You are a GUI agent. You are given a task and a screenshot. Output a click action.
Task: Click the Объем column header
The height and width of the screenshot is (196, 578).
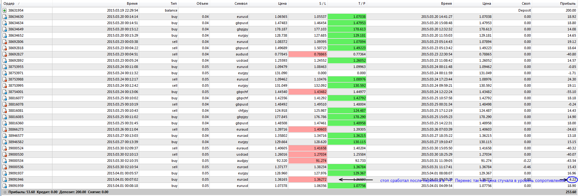click(203, 3)
